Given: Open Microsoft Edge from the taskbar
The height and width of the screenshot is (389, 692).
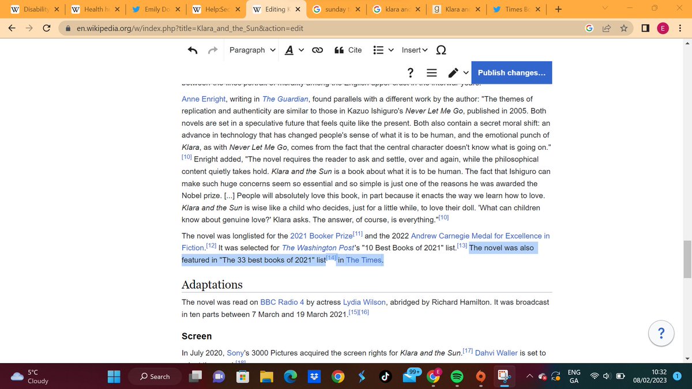Looking at the screenshot, I should [x=291, y=376].
